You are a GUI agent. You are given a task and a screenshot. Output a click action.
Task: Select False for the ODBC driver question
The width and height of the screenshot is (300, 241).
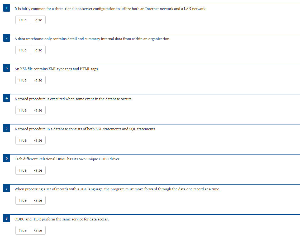tap(38, 170)
